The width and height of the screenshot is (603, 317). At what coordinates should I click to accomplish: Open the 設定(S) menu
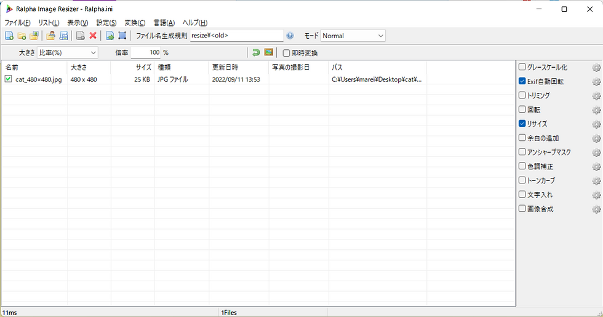[106, 23]
